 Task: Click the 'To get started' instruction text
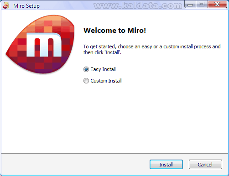coord(152,50)
